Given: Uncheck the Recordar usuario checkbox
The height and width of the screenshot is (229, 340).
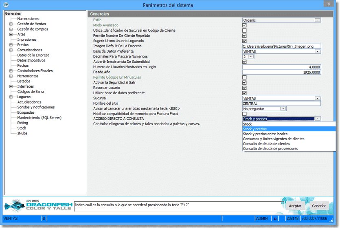Looking at the screenshot, I should [244, 88].
